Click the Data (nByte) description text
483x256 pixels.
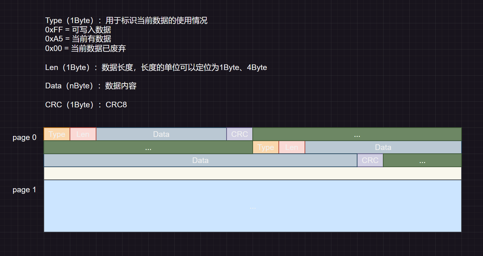coord(91,86)
